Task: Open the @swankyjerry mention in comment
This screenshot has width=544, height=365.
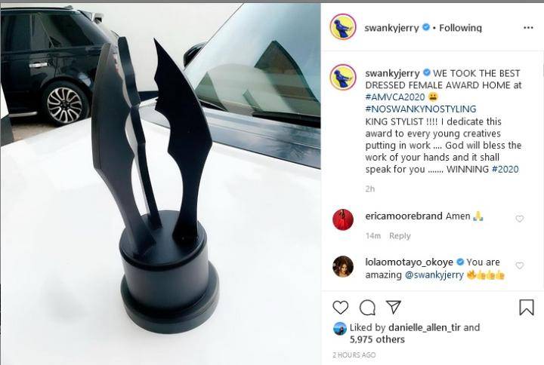Action: tap(434, 275)
